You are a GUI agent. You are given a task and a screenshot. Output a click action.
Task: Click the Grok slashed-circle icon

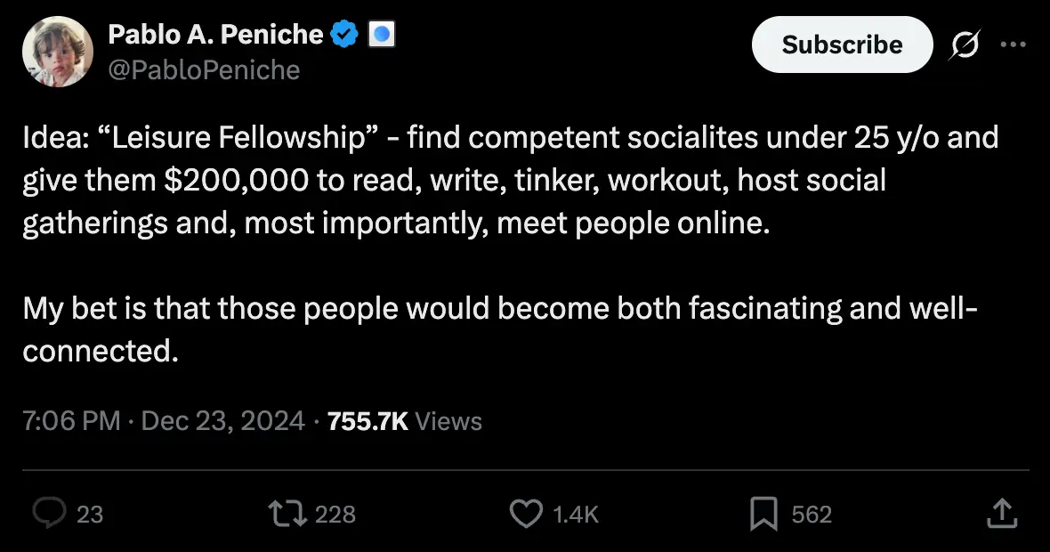coord(965,45)
